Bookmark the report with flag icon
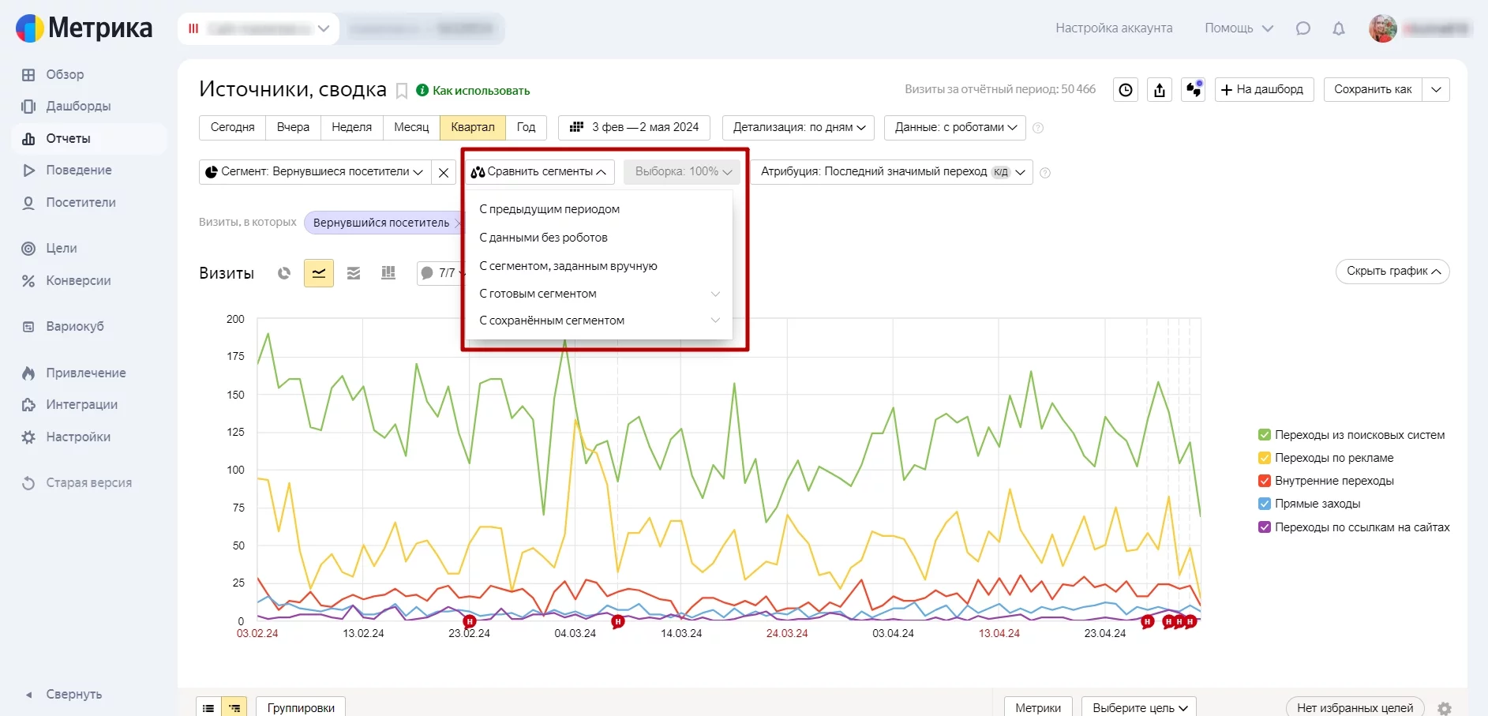This screenshot has width=1488, height=716. point(402,91)
